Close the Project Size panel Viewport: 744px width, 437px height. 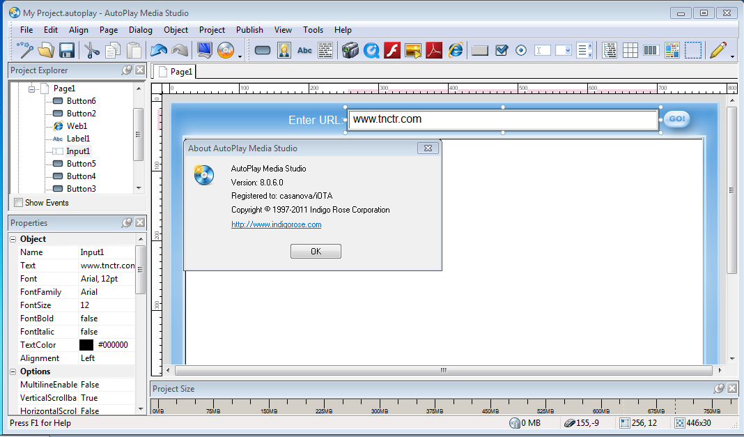[732, 389]
